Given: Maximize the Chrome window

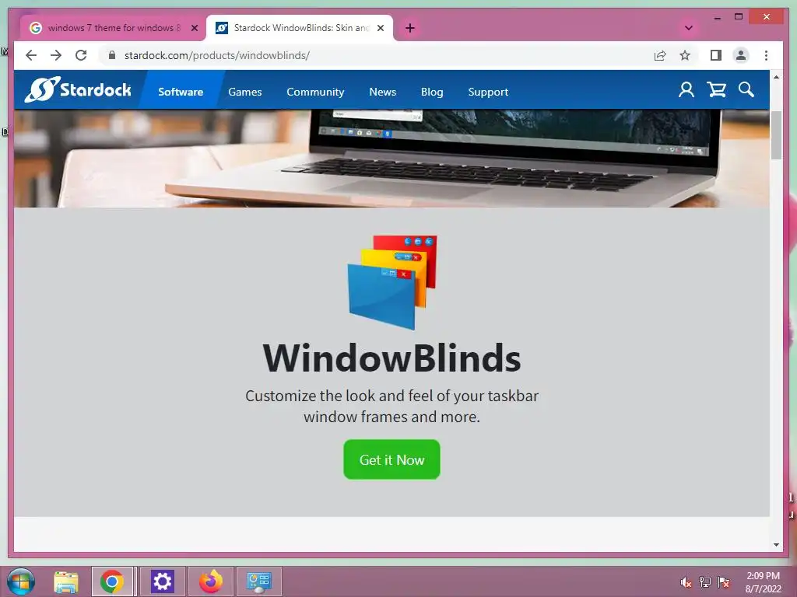Looking at the screenshot, I should point(739,17).
